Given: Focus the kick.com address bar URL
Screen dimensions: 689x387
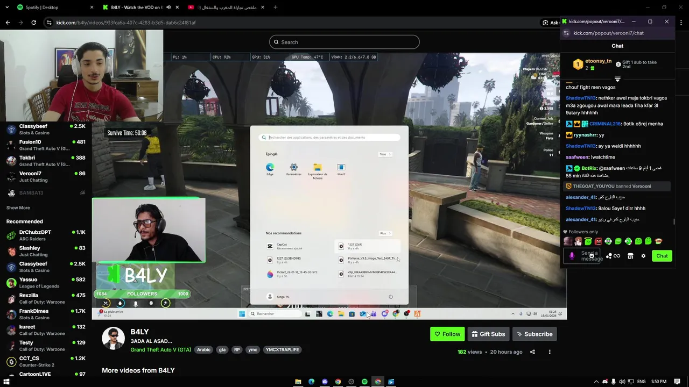Looking at the screenshot, I should tap(126, 23).
